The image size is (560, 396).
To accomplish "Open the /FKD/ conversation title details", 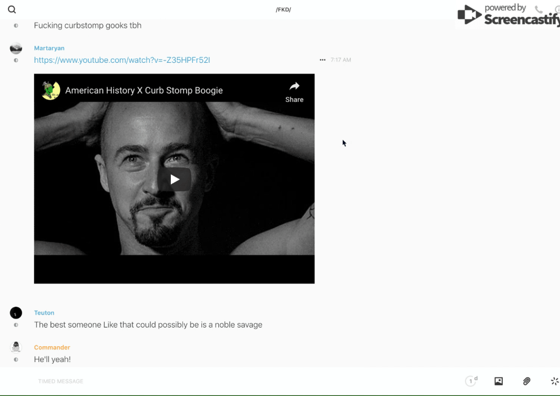I will pyautogui.click(x=283, y=10).
